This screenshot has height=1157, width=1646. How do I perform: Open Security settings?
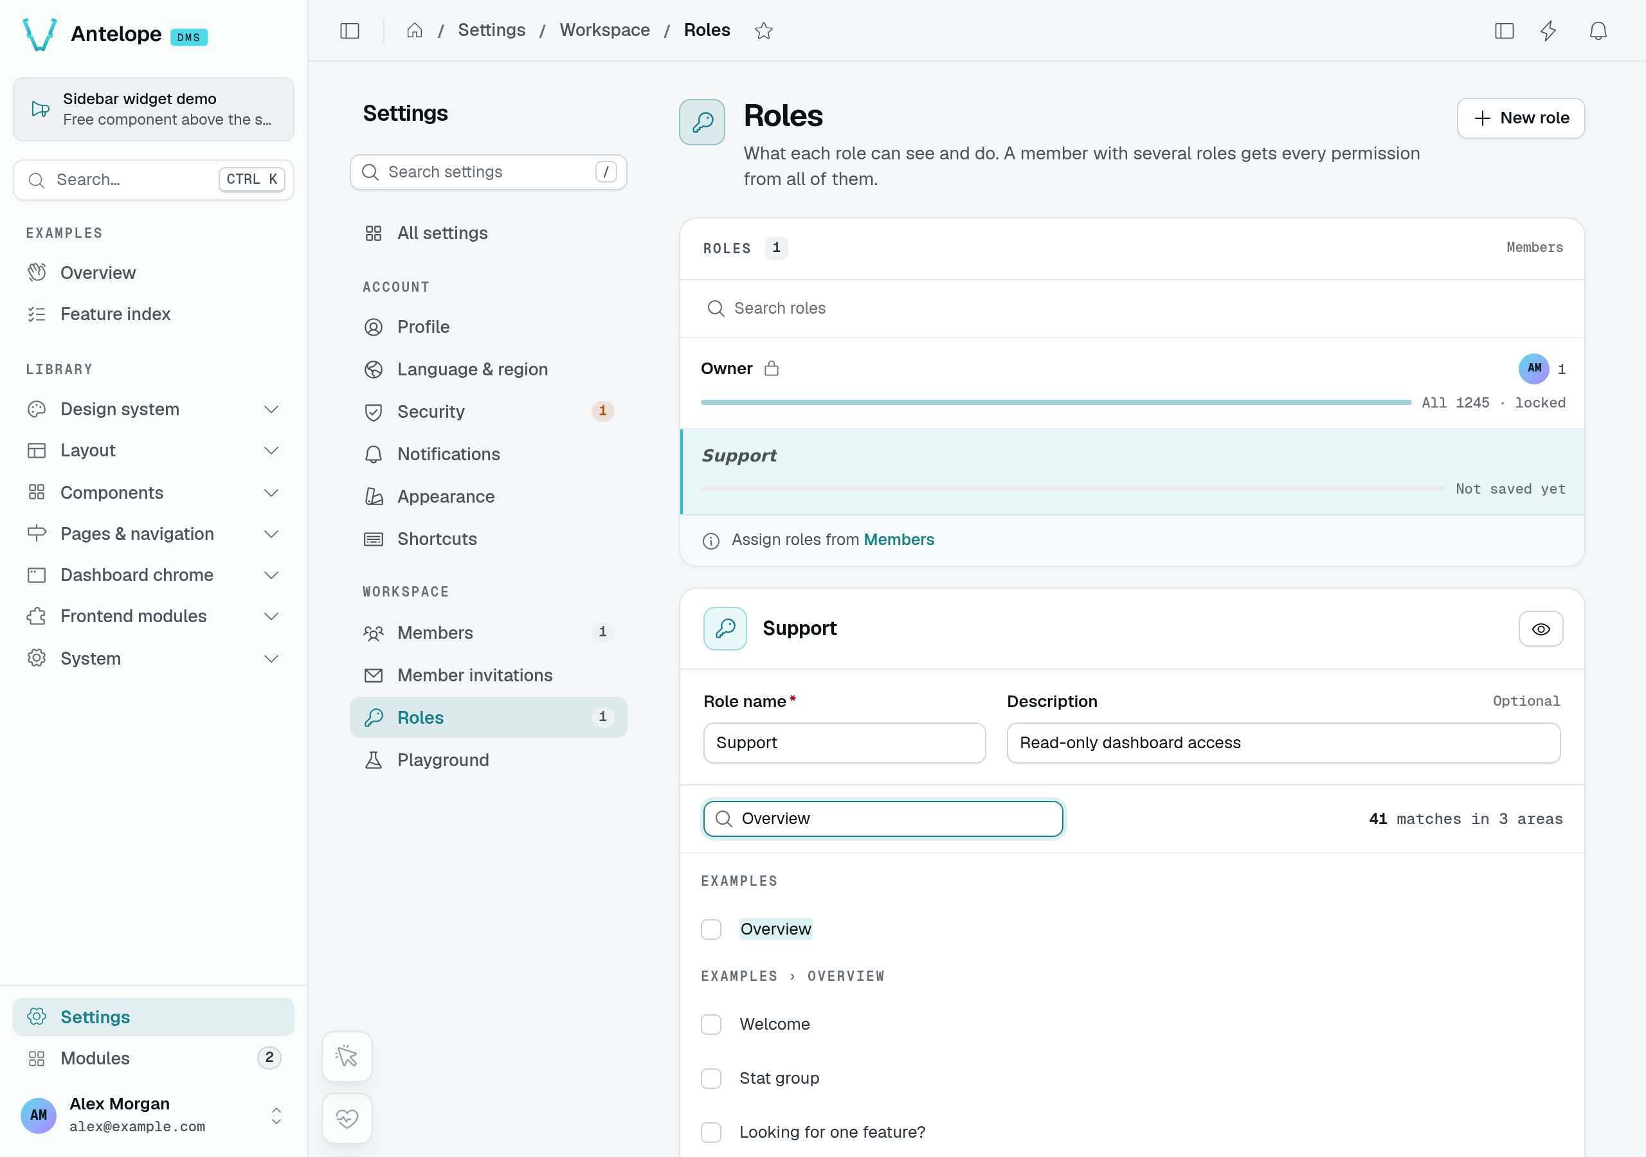[x=488, y=411]
